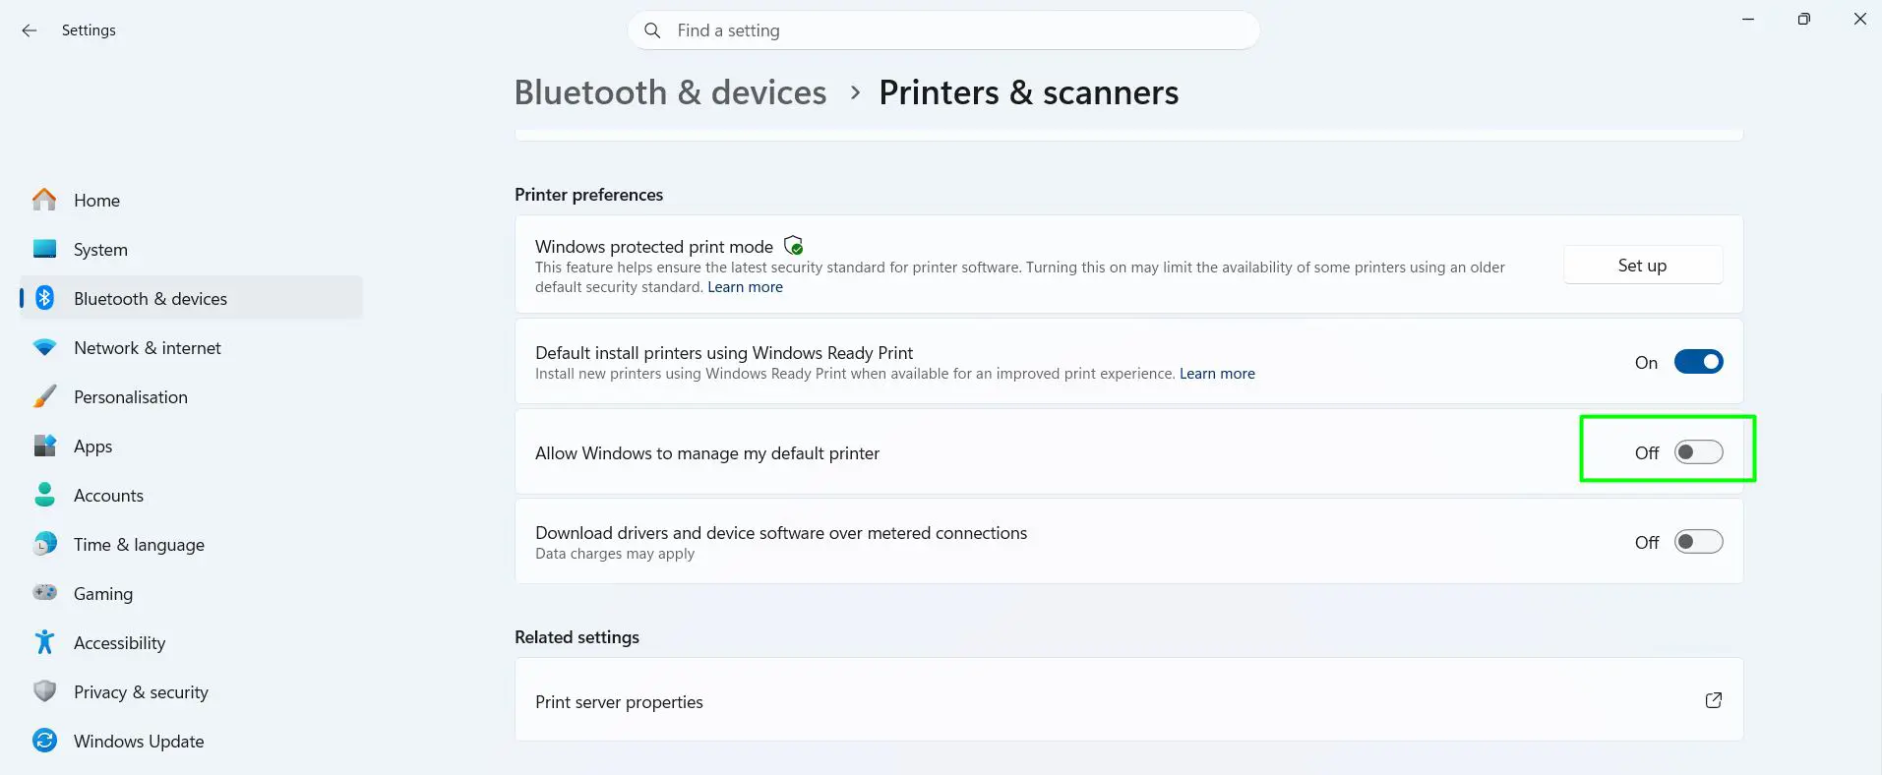This screenshot has width=1882, height=775.
Task: Click Printers & scanners heading text
Action: click(1028, 92)
